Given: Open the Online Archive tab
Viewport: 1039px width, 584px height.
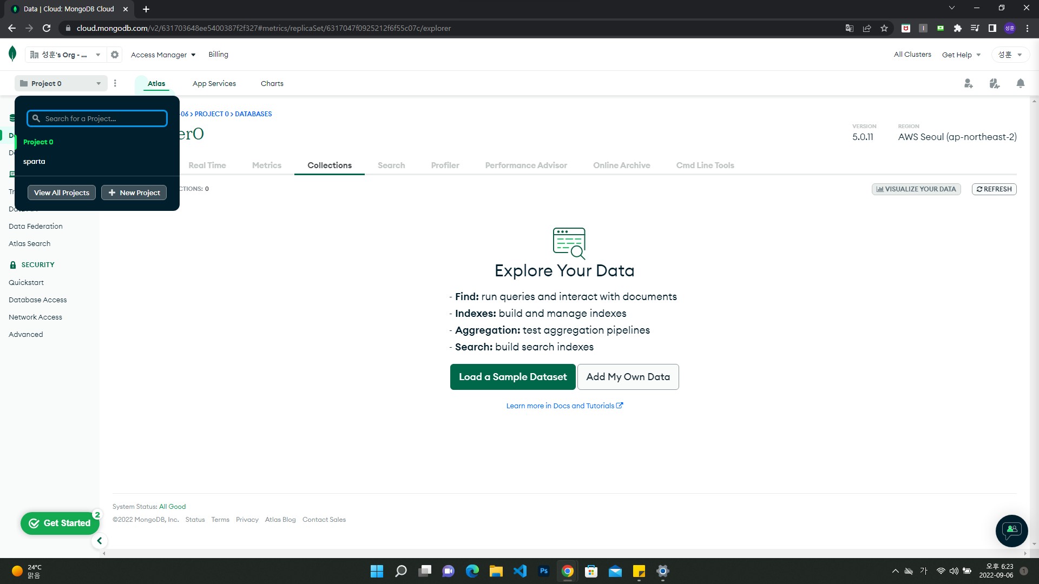Looking at the screenshot, I should tap(622, 165).
